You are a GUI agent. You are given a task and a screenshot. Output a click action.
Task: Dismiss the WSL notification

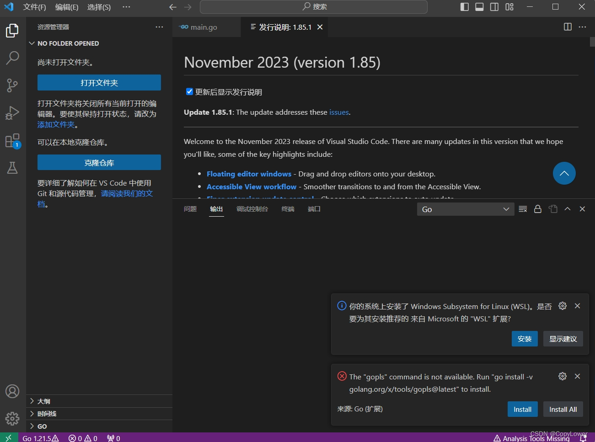577,306
